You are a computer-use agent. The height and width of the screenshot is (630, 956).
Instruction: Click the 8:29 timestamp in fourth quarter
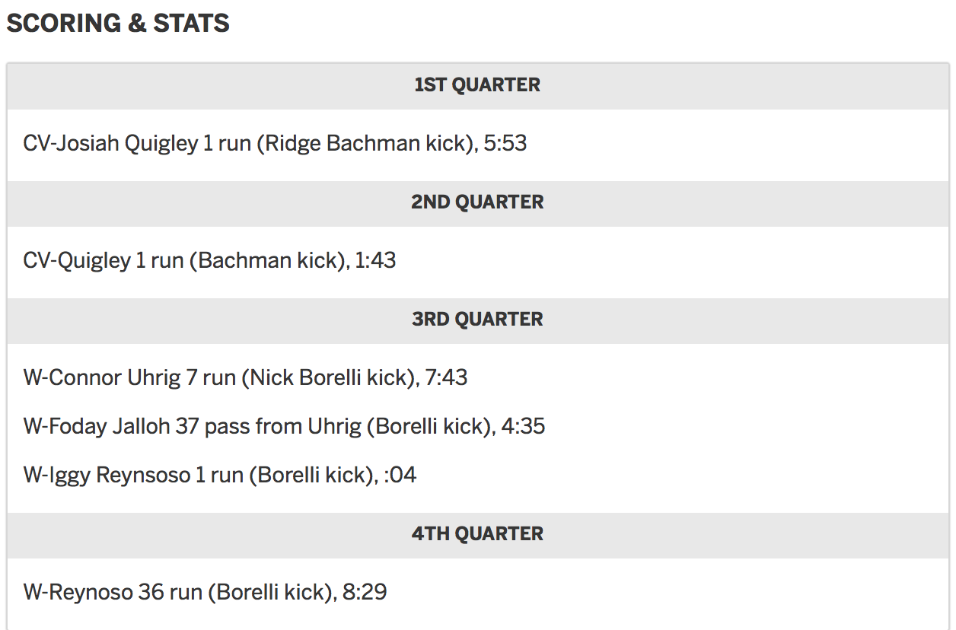pyautogui.click(x=365, y=593)
